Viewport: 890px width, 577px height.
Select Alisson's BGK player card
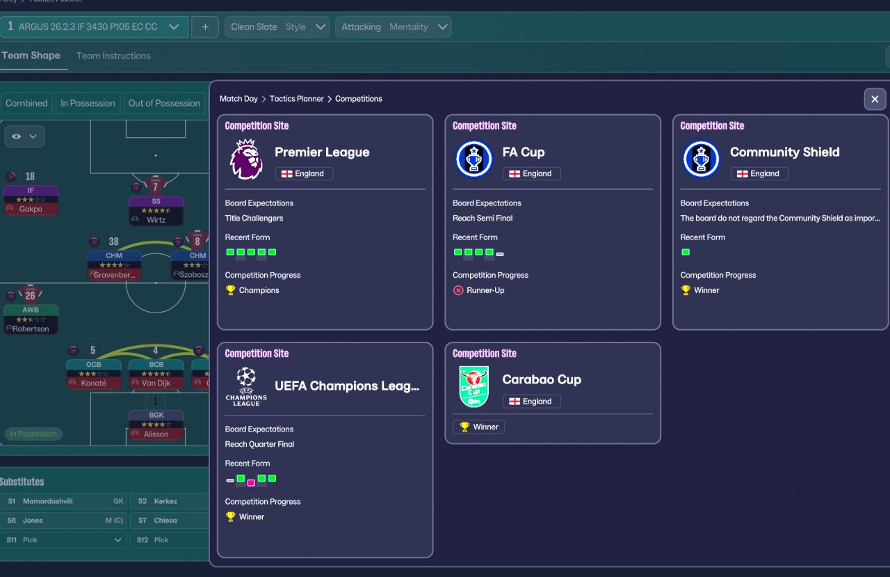(x=156, y=425)
